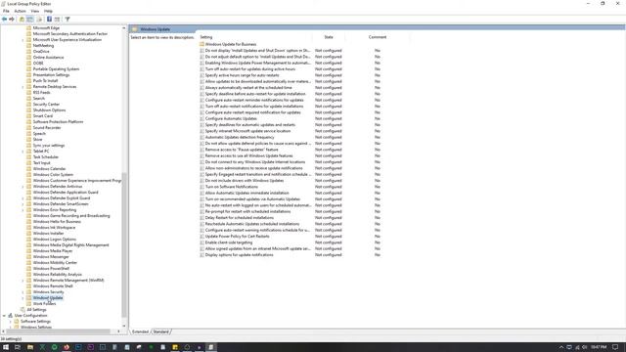Select the Security Center tree item
This screenshot has height=352, width=626.
click(46, 105)
